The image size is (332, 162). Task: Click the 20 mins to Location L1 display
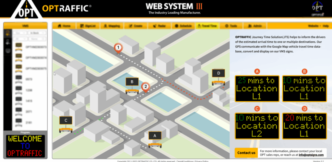pos(304,126)
